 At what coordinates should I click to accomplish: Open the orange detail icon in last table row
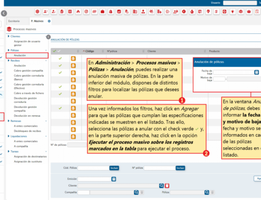click(x=73, y=137)
